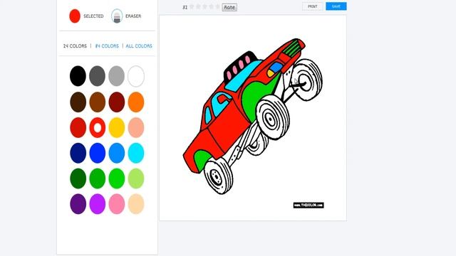Fill the large middle wheel of truck

tap(273, 117)
